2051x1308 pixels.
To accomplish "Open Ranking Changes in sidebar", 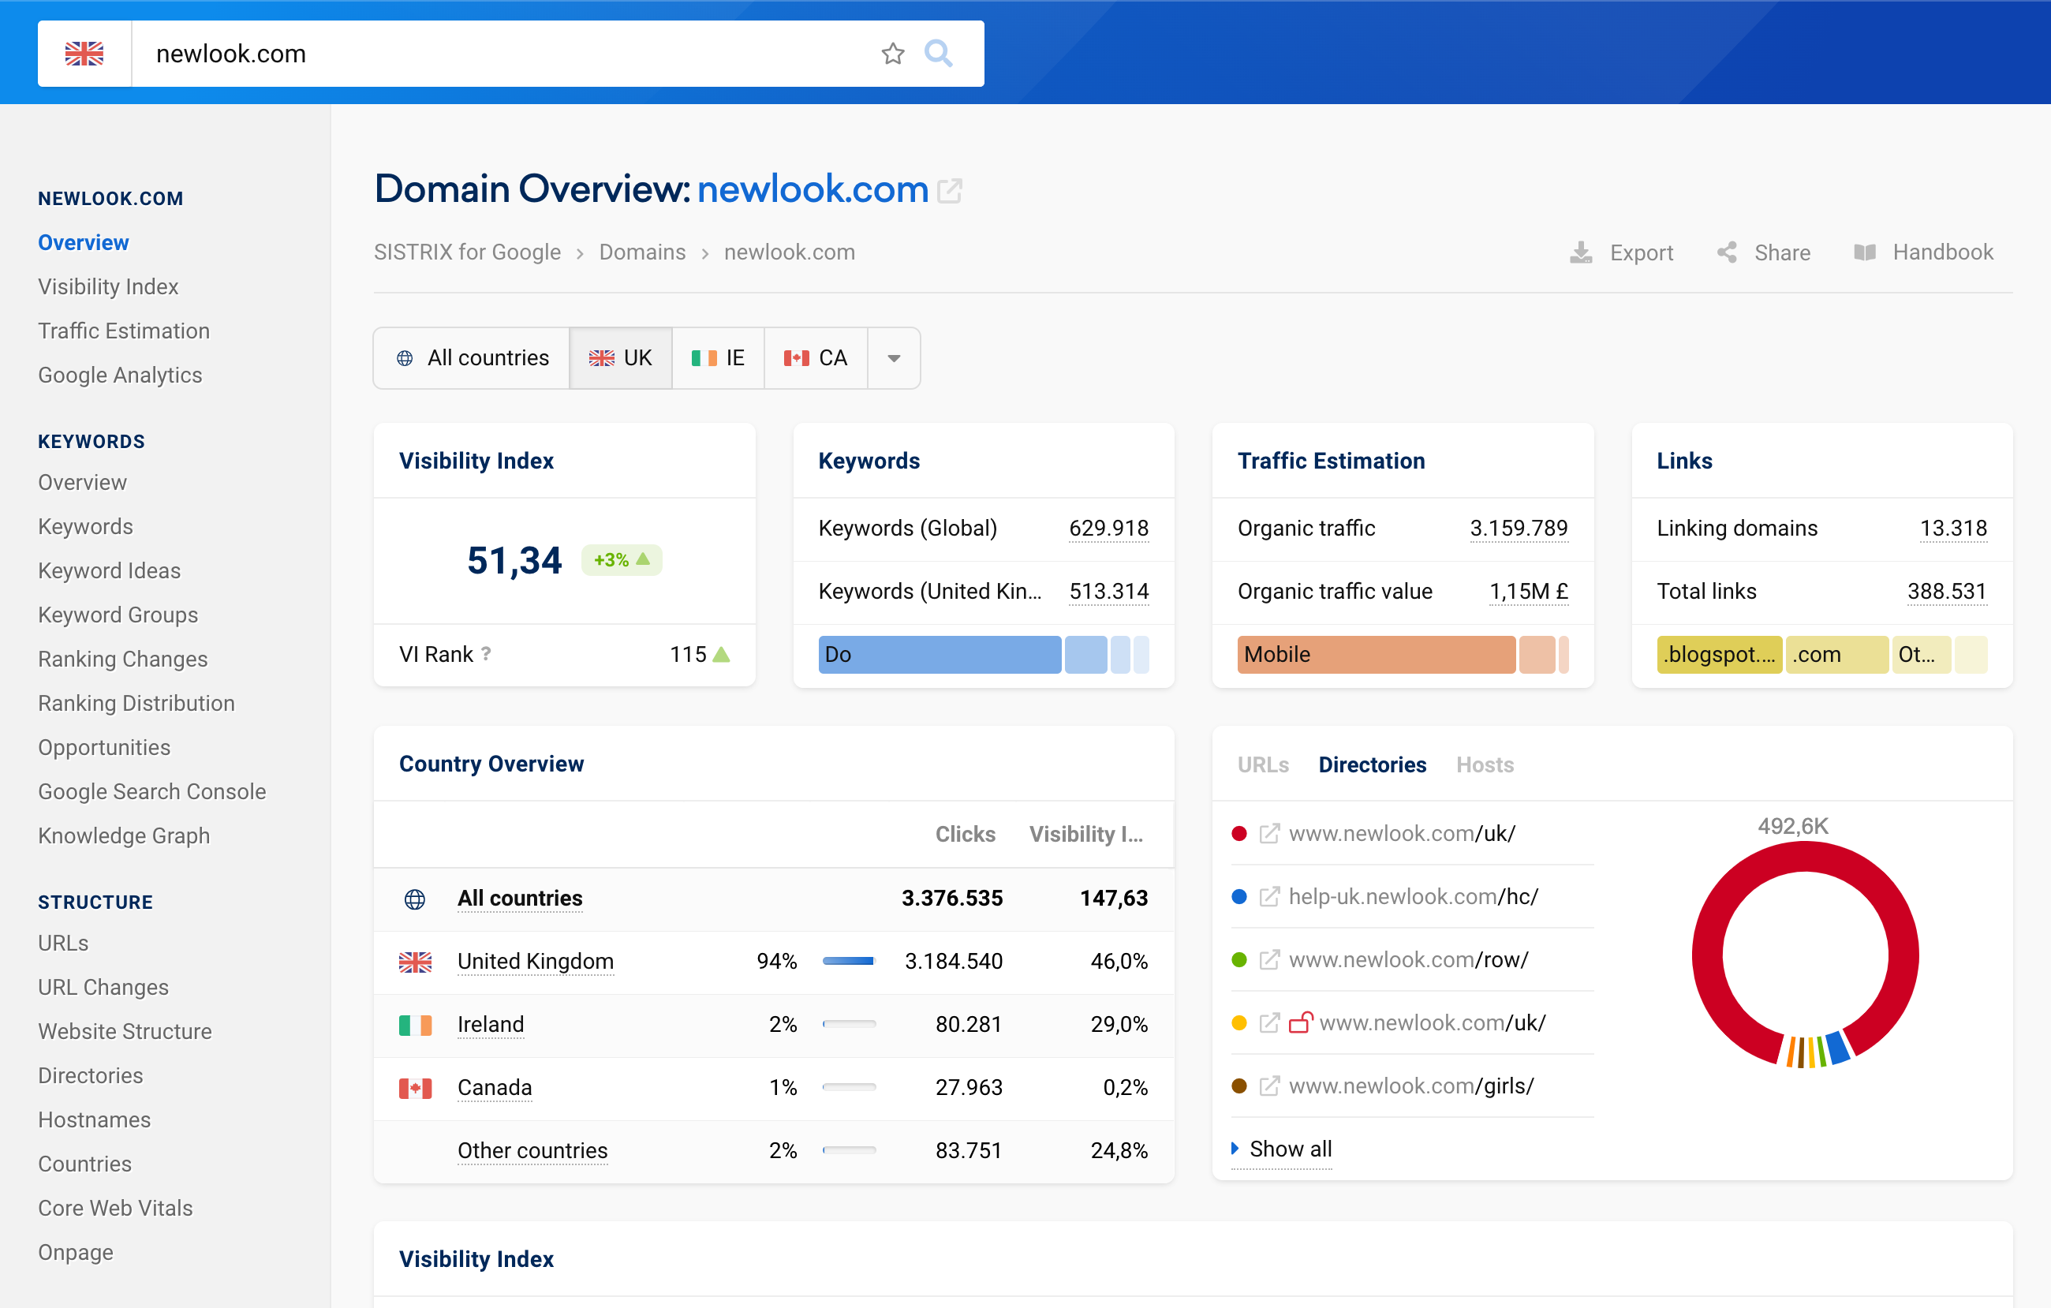I will (x=122, y=659).
